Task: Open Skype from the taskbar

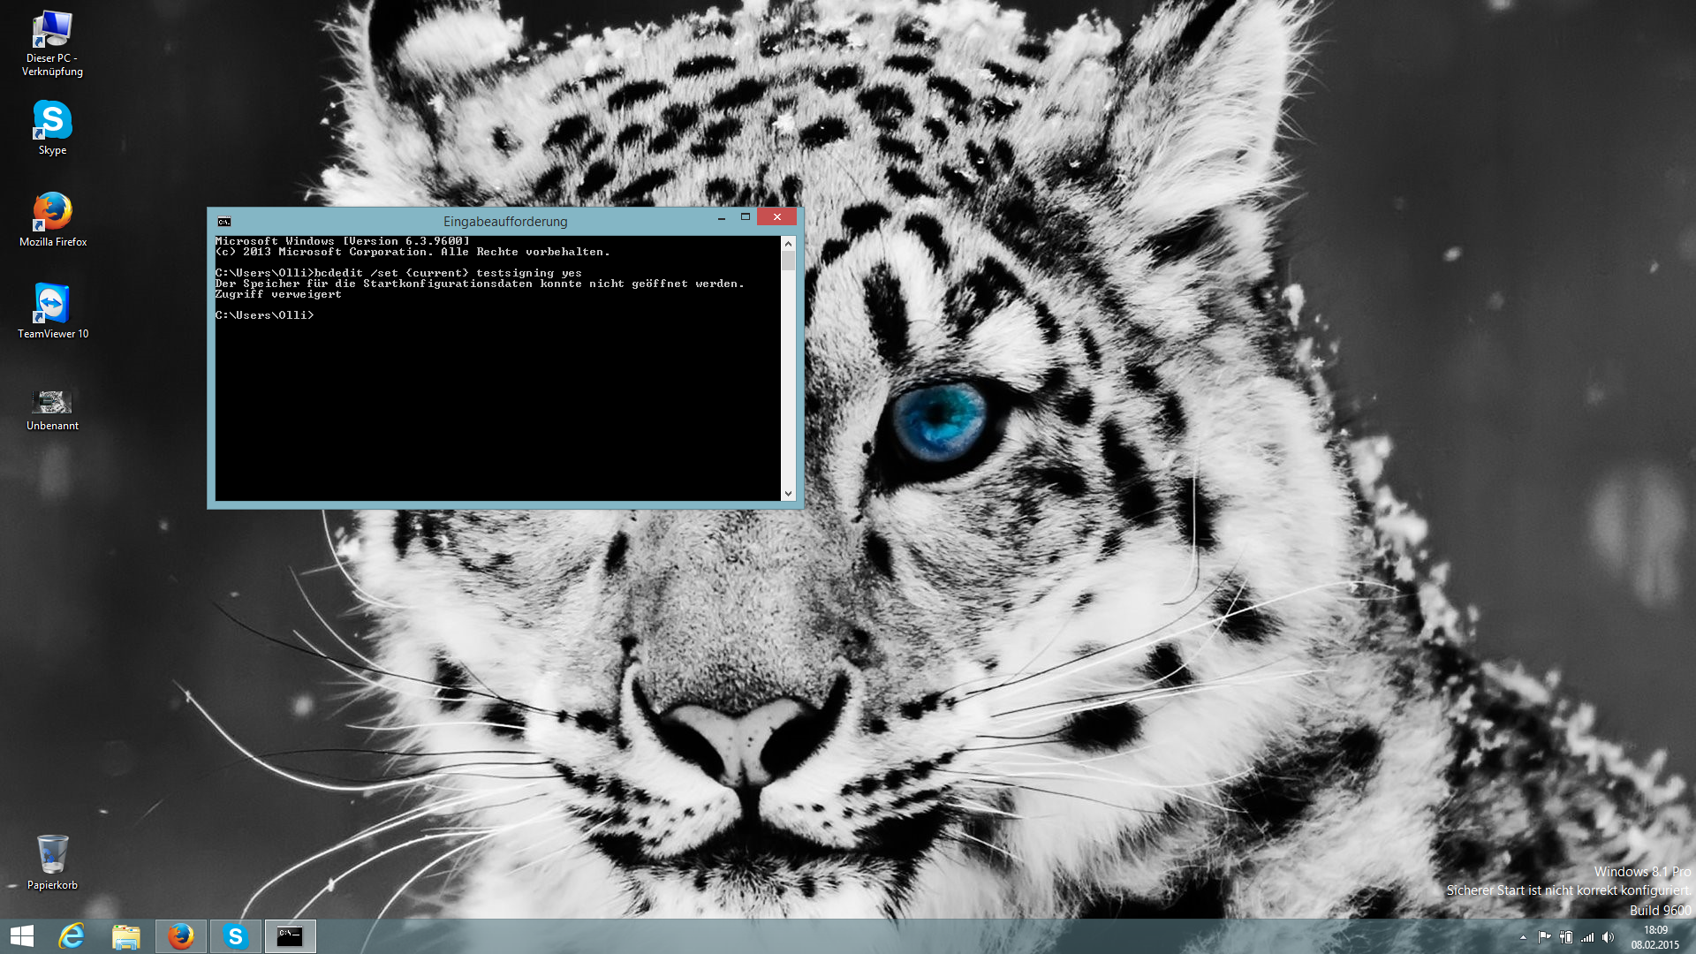Action: [x=235, y=936]
